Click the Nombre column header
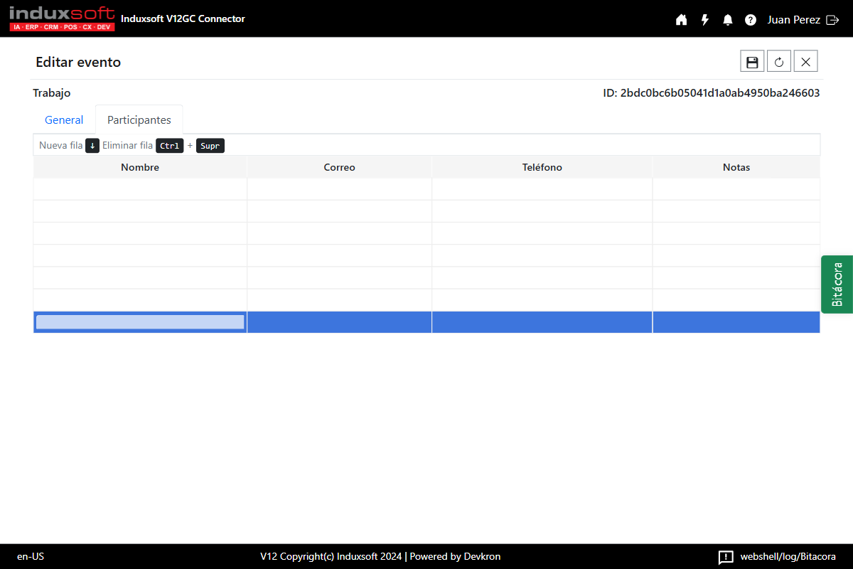The image size is (853, 569). coord(140,167)
